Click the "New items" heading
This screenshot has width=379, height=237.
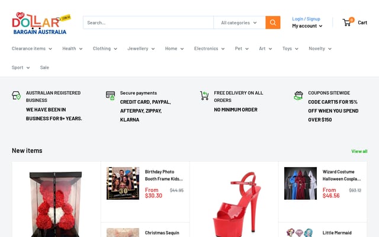27,150
